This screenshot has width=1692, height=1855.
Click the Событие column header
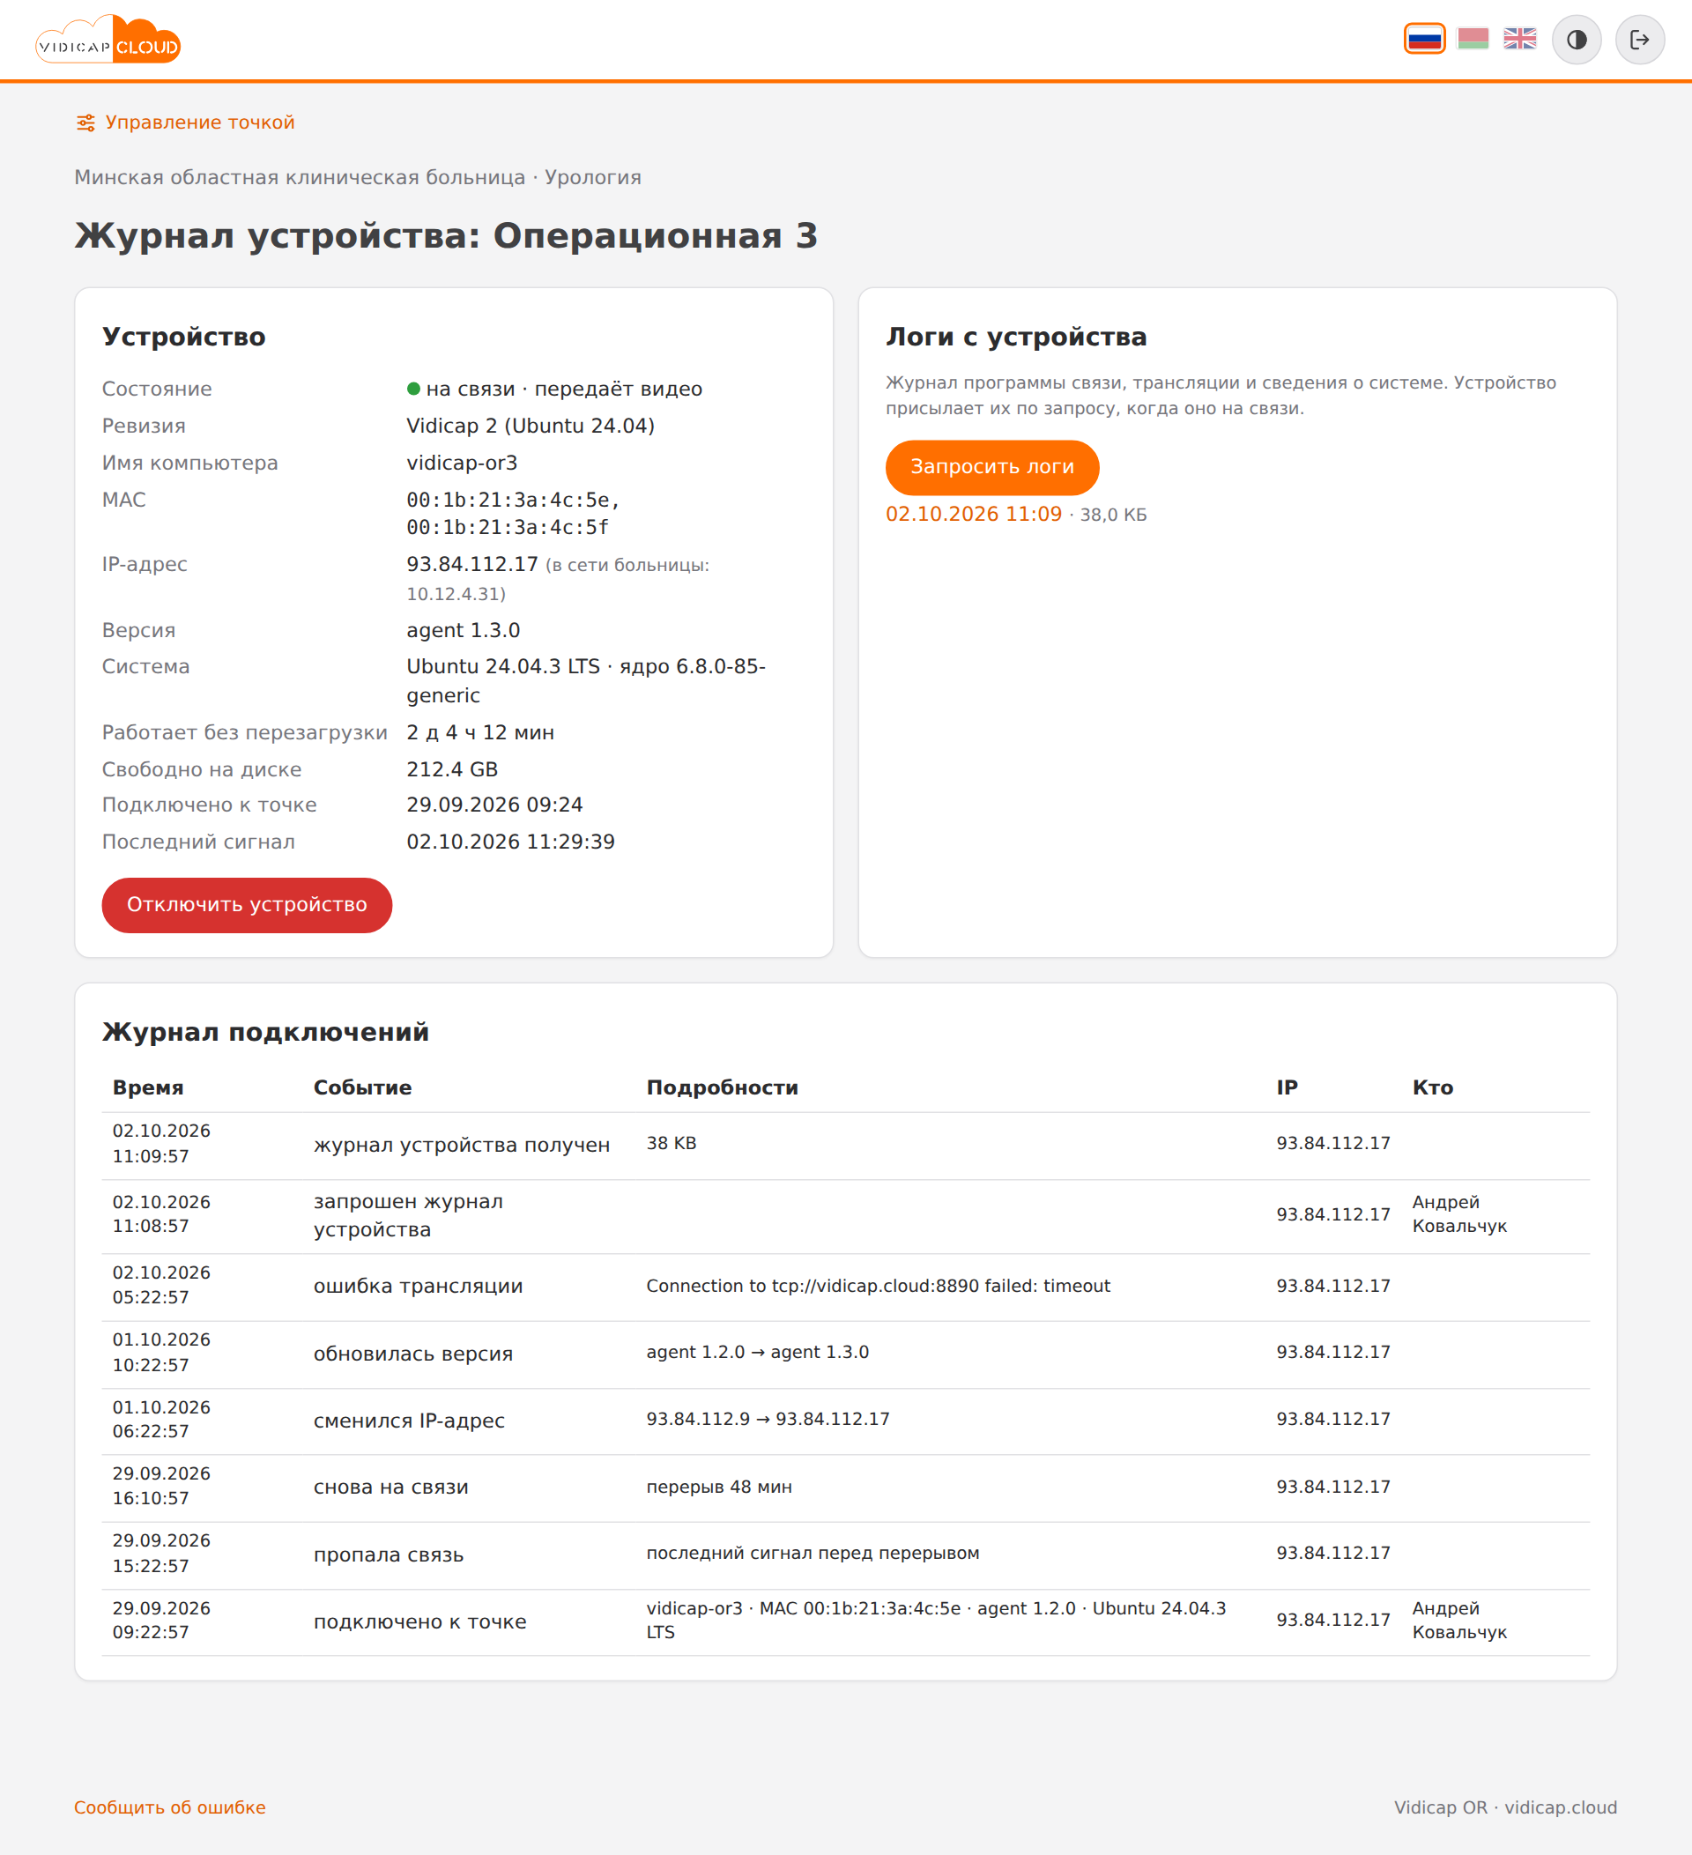(x=362, y=1087)
